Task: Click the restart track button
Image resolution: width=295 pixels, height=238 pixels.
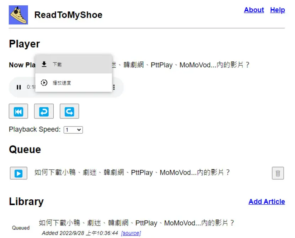Action: pos(18,111)
